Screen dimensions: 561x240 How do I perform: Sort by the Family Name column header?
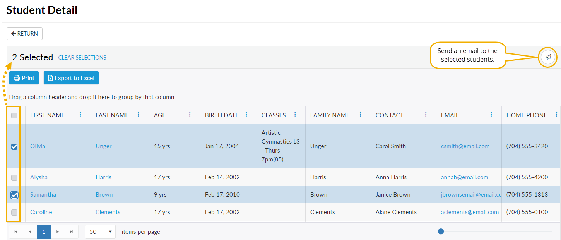click(330, 115)
